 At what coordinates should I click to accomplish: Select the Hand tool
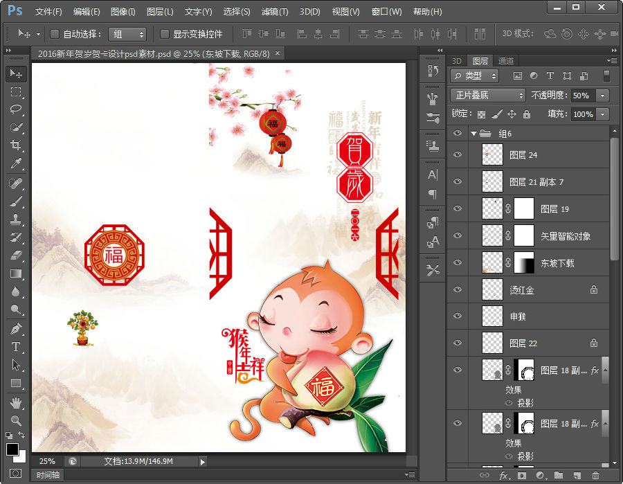pos(16,403)
